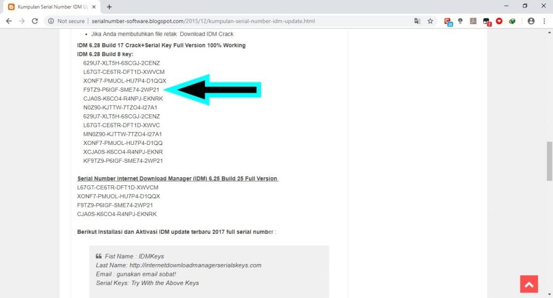Click the page vertical scrollbar thumb
The image size is (553, 298).
[549, 161]
